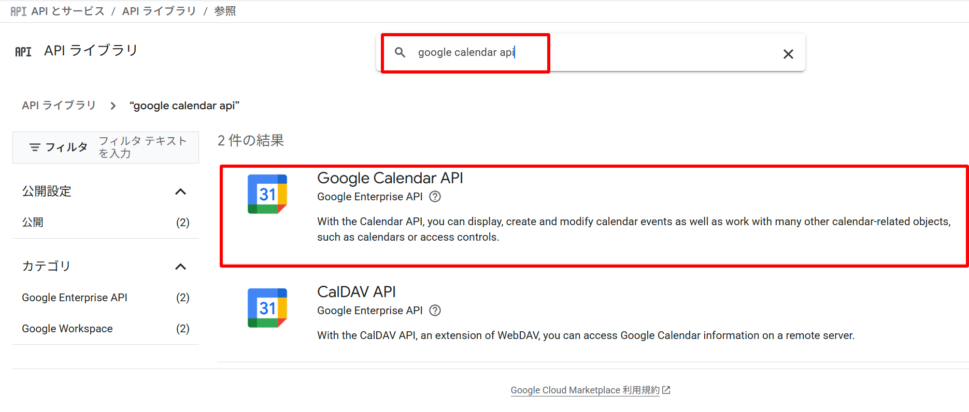Open the Google Calendar API result title
The image size is (969, 412).
[x=390, y=178]
